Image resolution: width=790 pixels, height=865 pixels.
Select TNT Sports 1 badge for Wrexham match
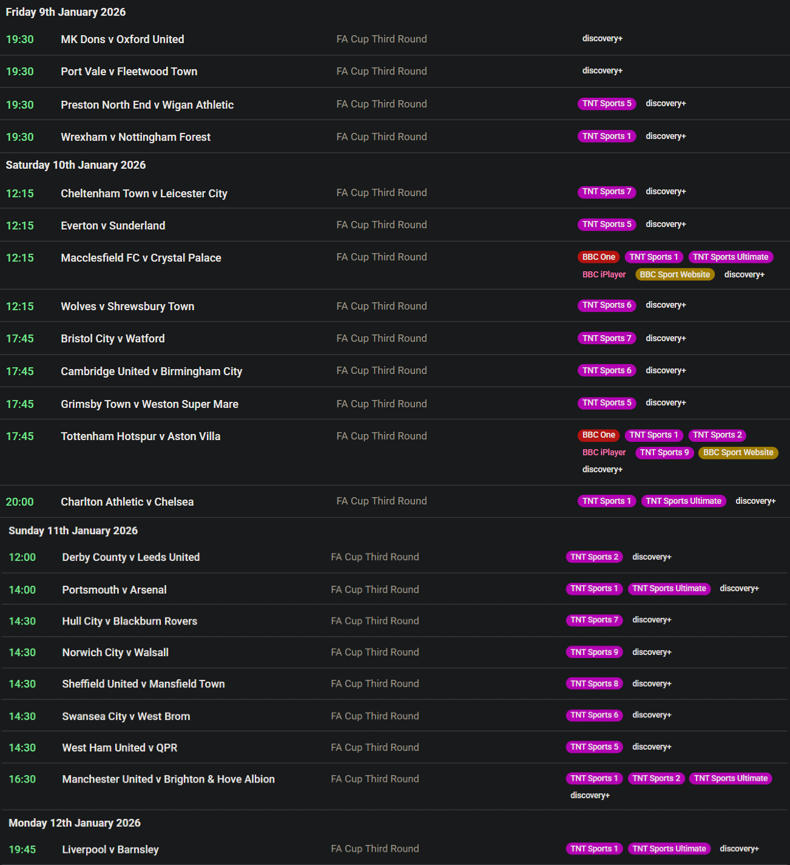tap(607, 137)
